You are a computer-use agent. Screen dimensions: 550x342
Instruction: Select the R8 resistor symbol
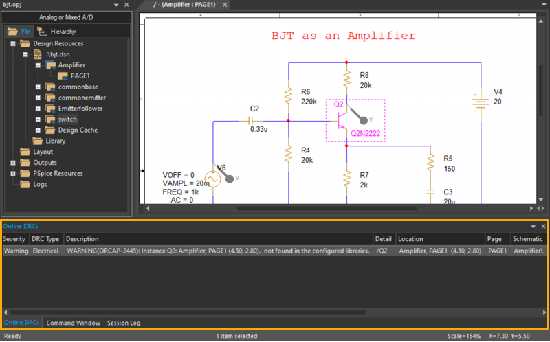(x=346, y=80)
